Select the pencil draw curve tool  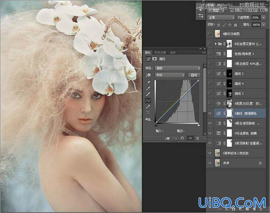148,107
